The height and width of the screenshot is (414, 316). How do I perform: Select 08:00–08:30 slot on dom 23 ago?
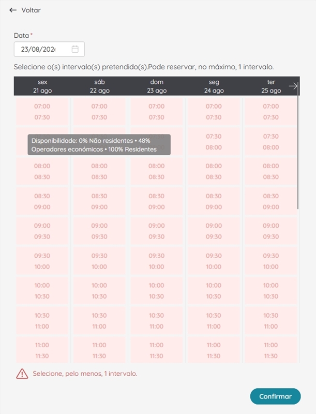pos(156,171)
